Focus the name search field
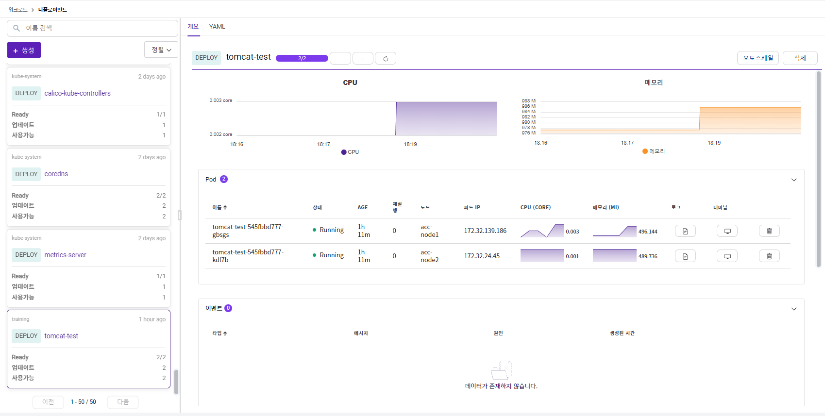This screenshot has height=416, width=825. 92,28
